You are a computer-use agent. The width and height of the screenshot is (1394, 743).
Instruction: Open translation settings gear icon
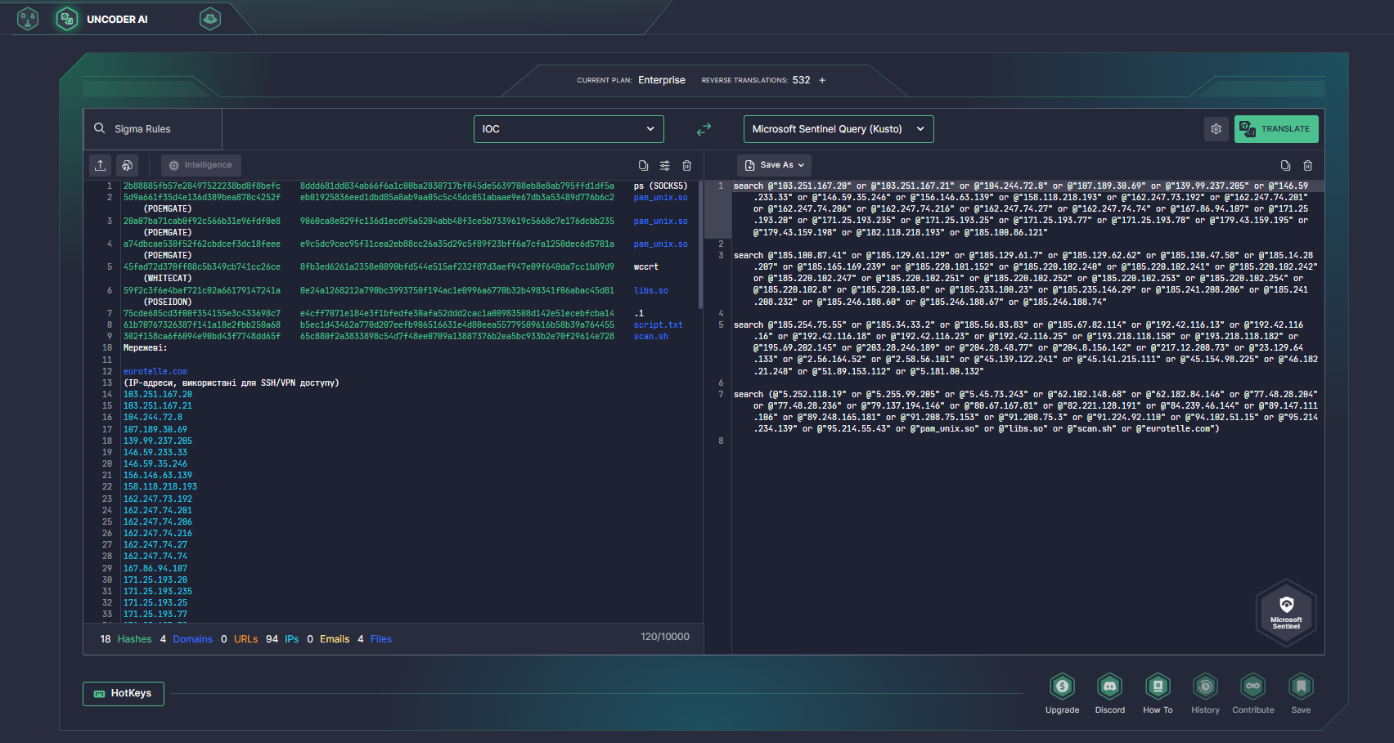pyautogui.click(x=1216, y=129)
